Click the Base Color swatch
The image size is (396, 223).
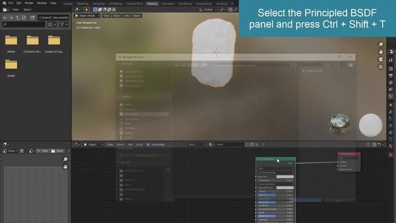(285, 177)
